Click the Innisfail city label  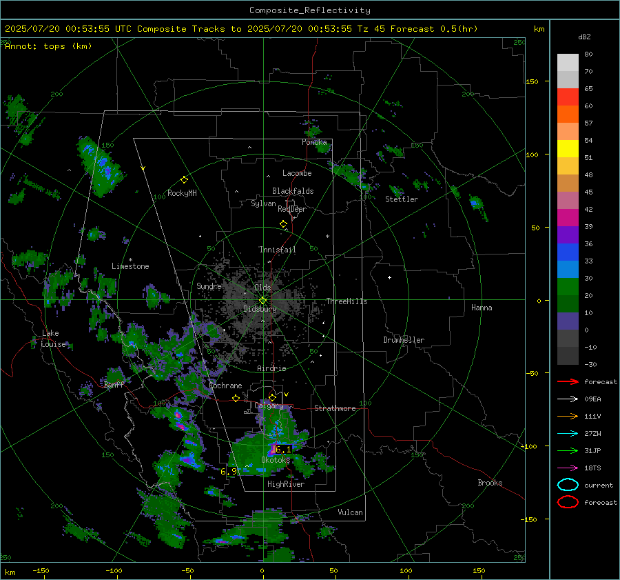tap(278, 250)
